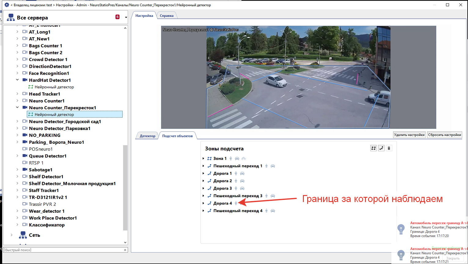
Task: Expand the Дорога 1 entry
Action: tap(204, 174)
